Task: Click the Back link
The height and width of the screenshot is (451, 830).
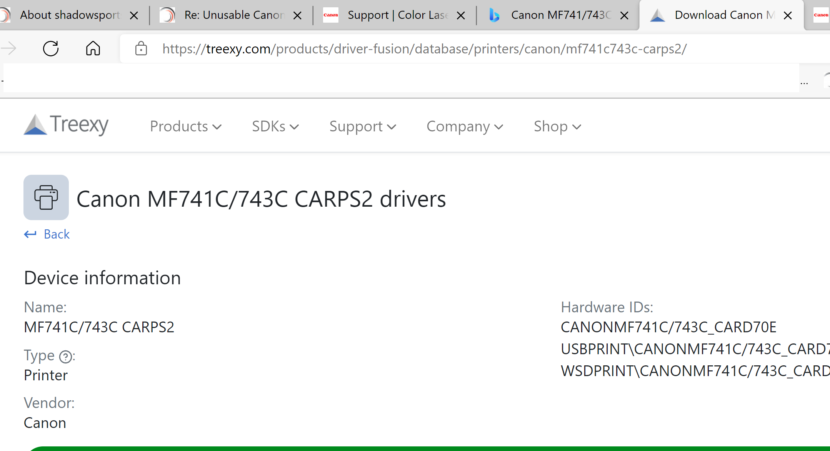Action: pyautogui.click(x=57, y=234)
